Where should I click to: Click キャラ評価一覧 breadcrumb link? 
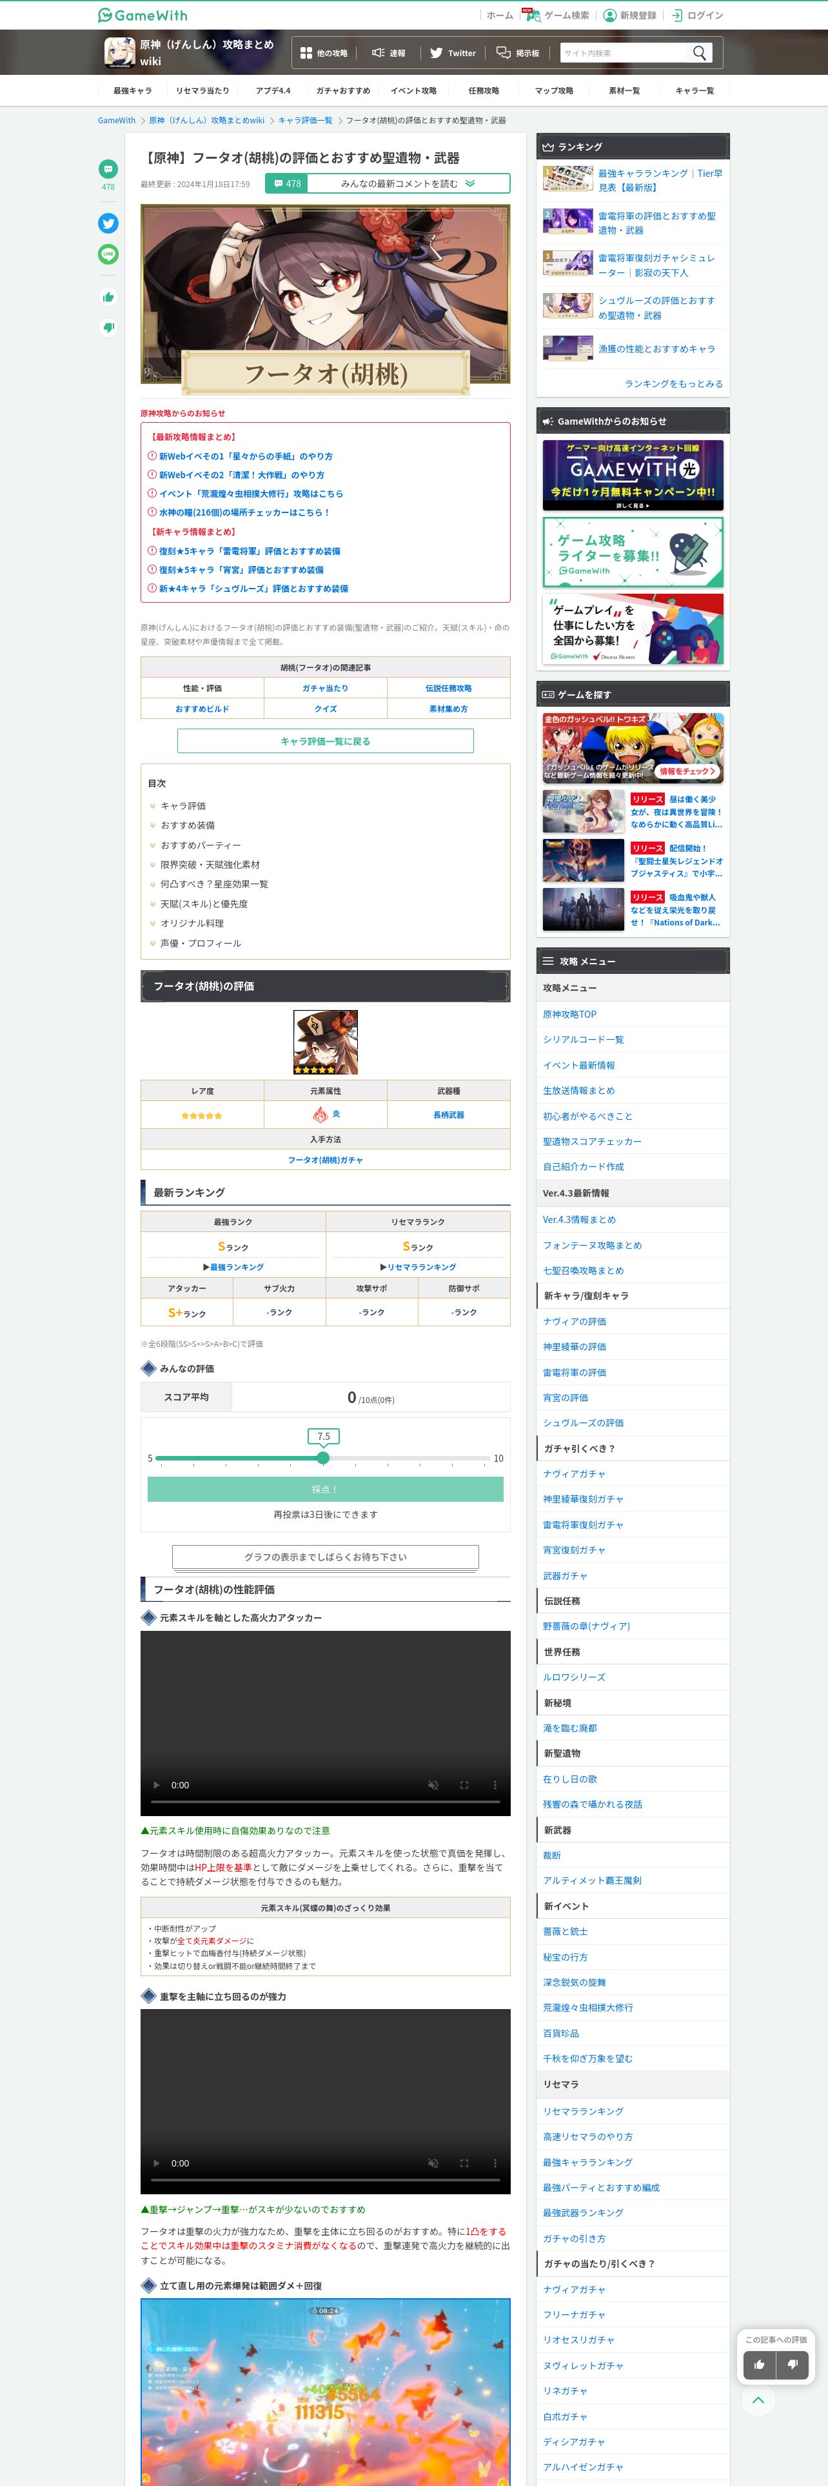point(304,121)
